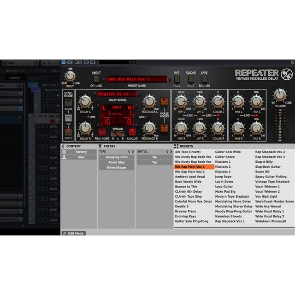Adjust the output Volume knob

pos(280,95)
